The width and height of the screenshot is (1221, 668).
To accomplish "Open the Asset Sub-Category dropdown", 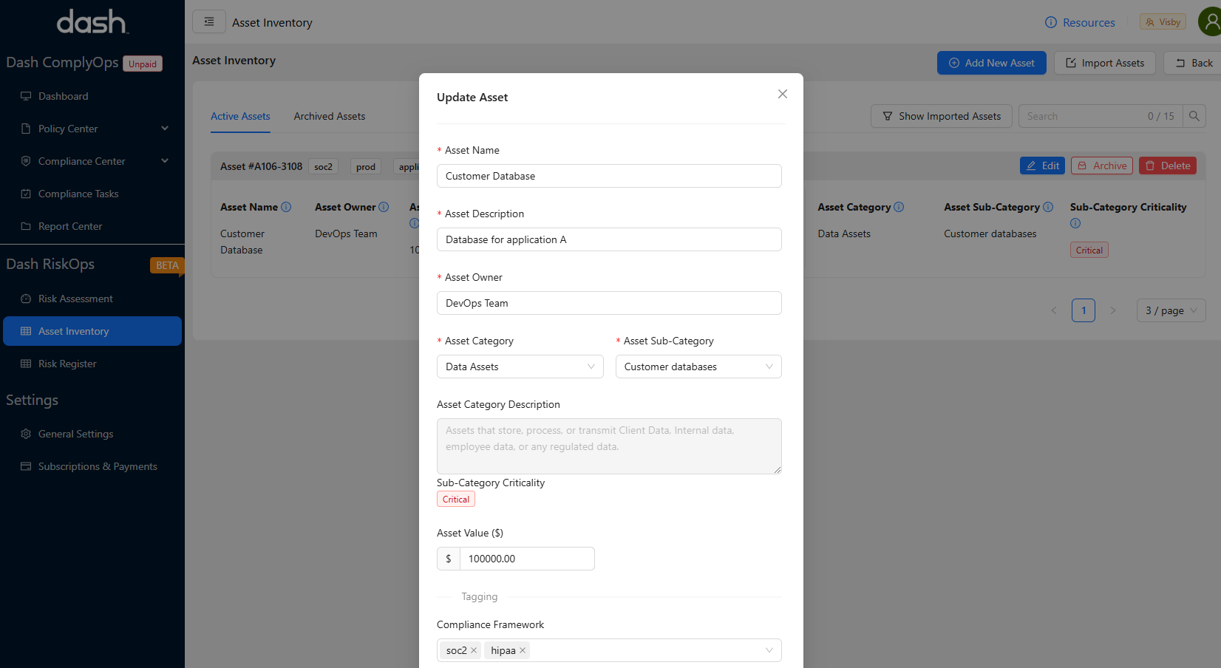I will point(698,367).
